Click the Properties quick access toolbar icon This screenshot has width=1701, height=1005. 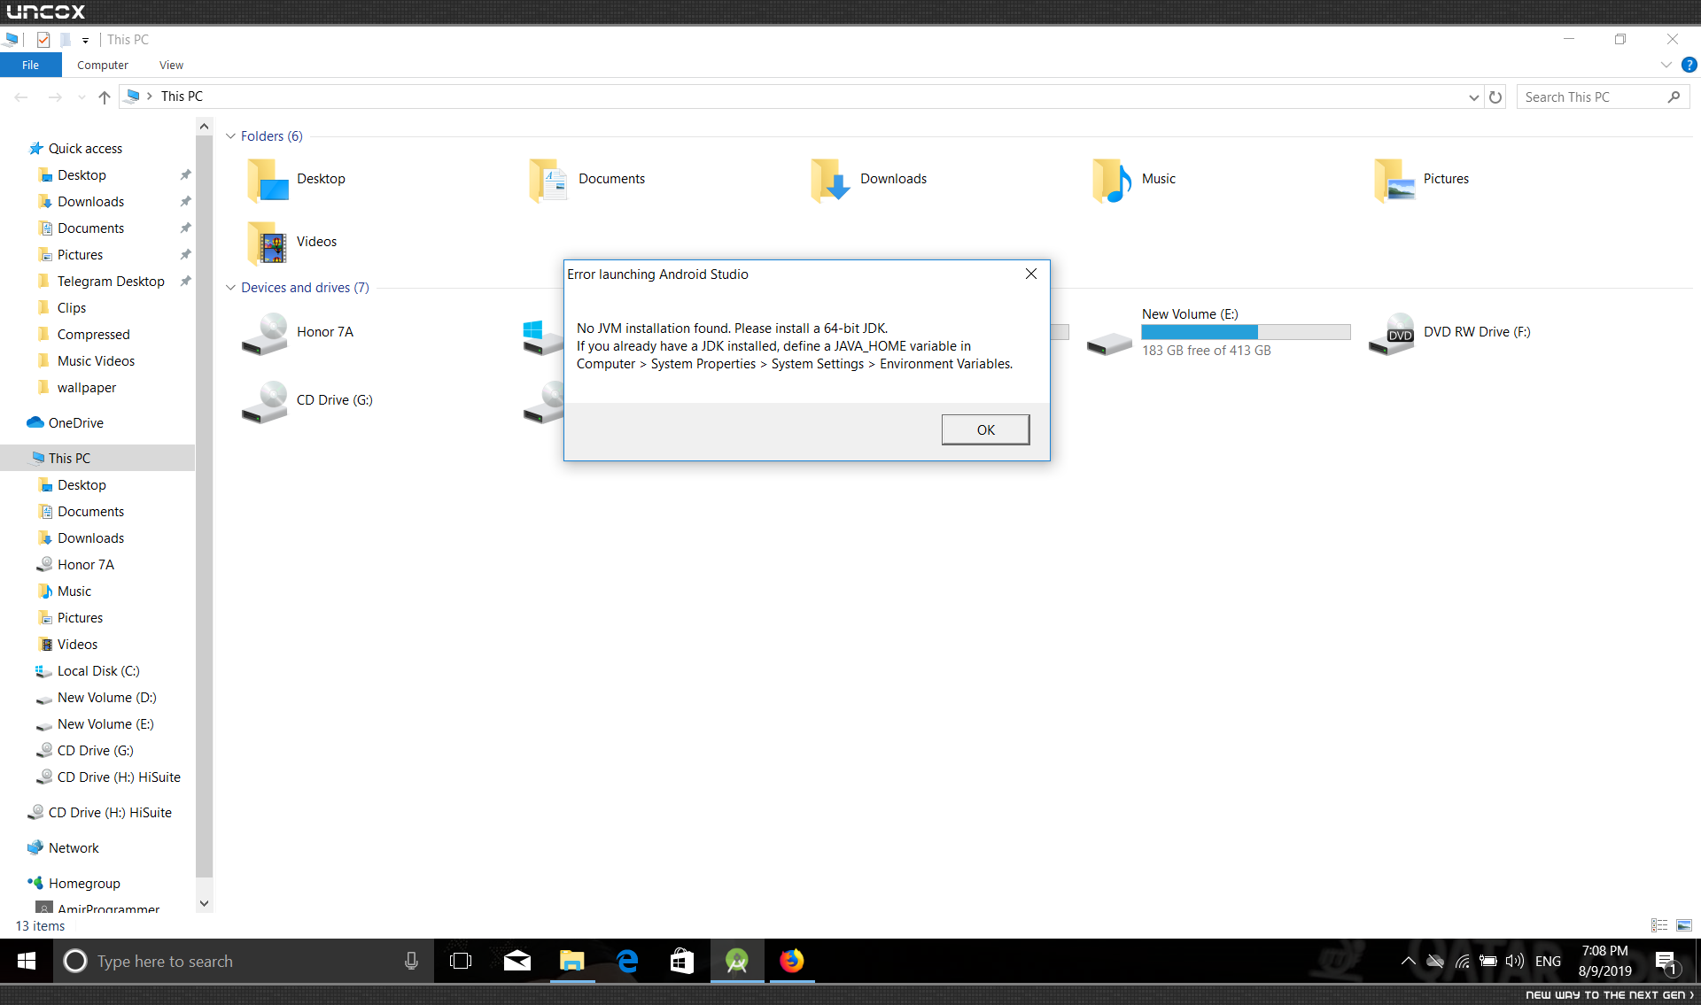[x=43, y=40]
